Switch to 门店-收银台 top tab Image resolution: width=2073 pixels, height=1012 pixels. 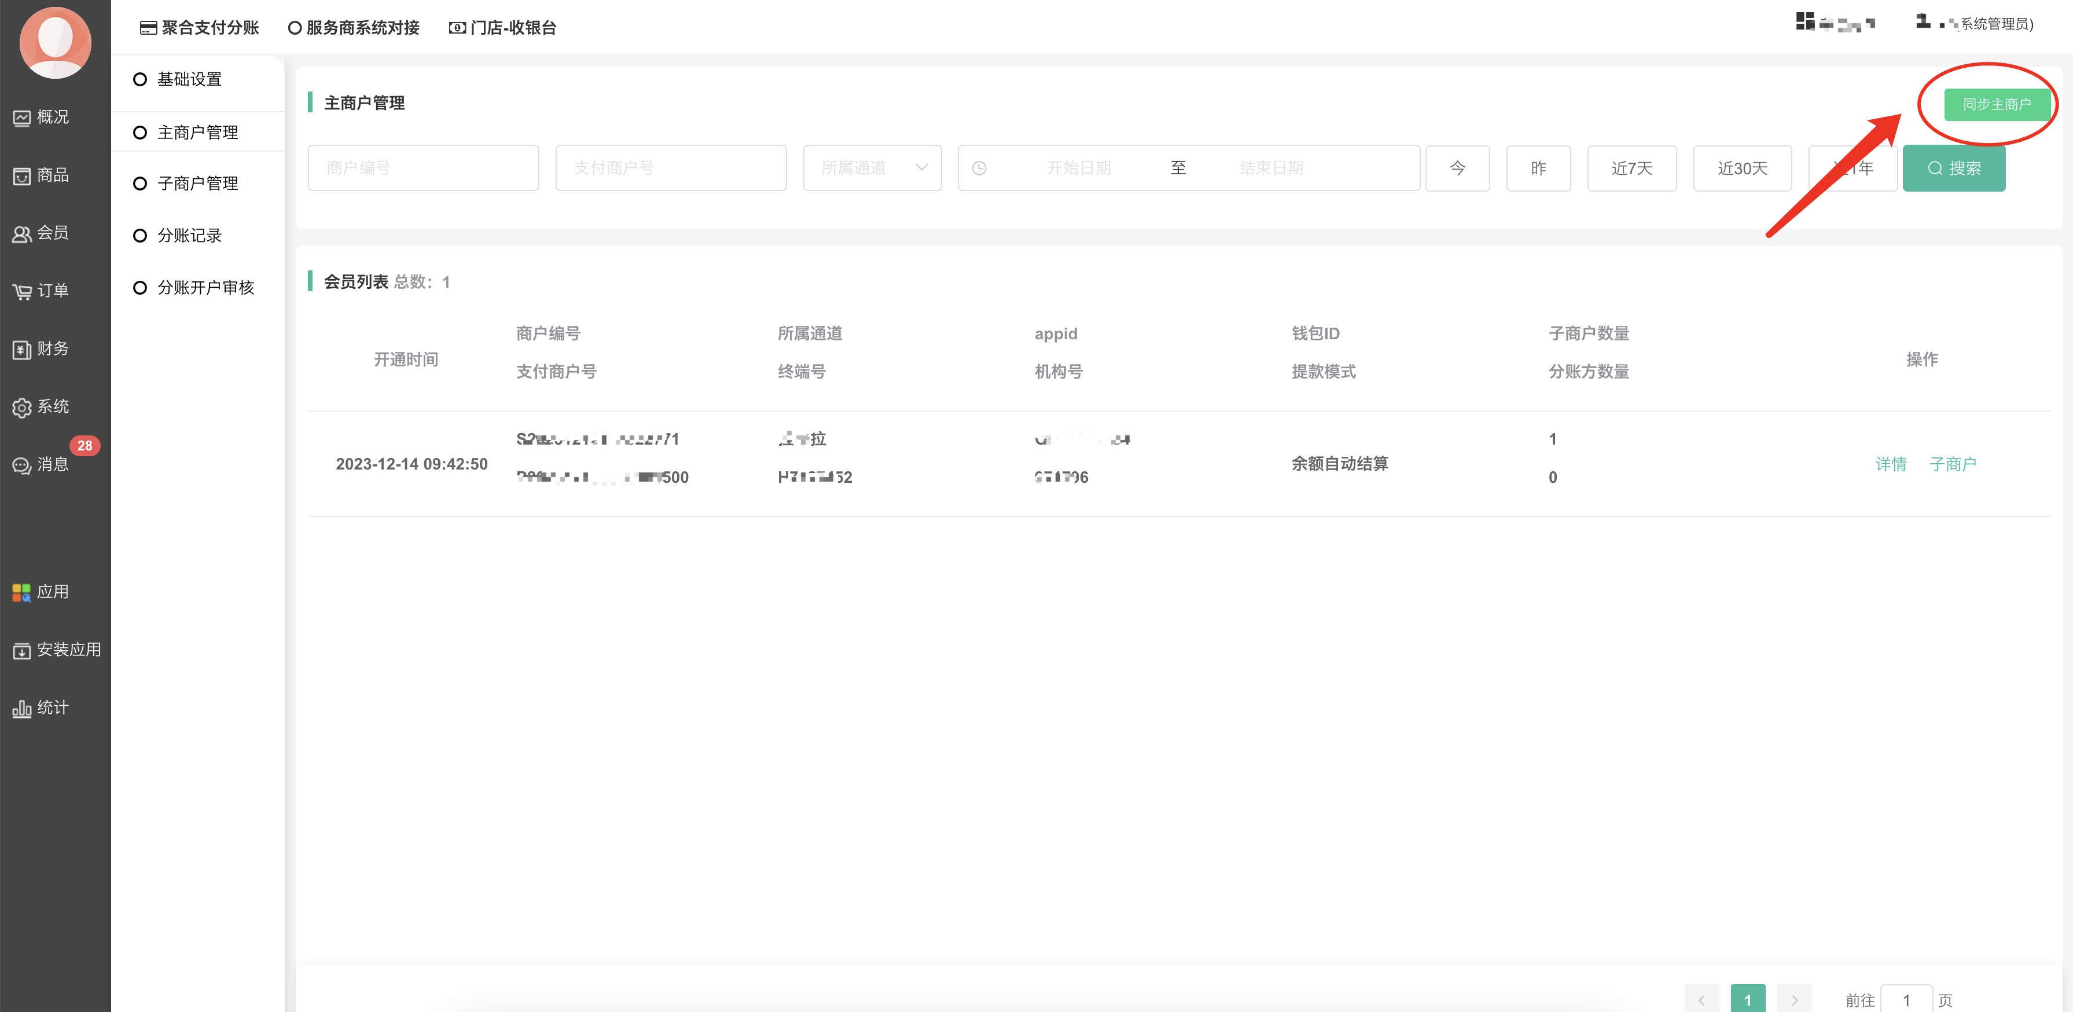click(502, 27)
